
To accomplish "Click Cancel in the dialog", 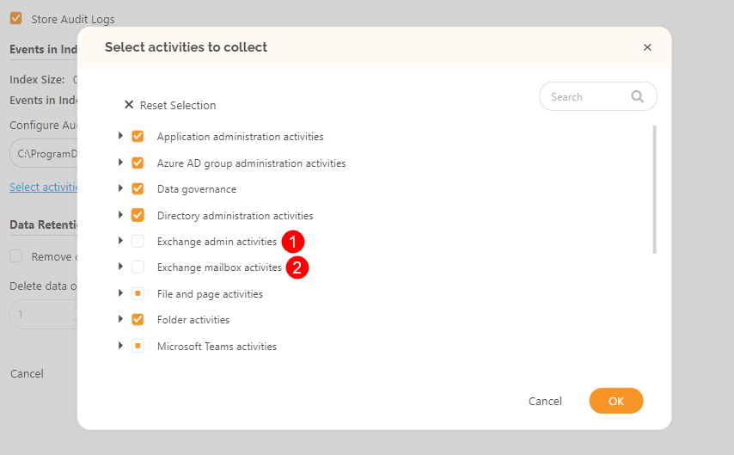I will [545, 401].
